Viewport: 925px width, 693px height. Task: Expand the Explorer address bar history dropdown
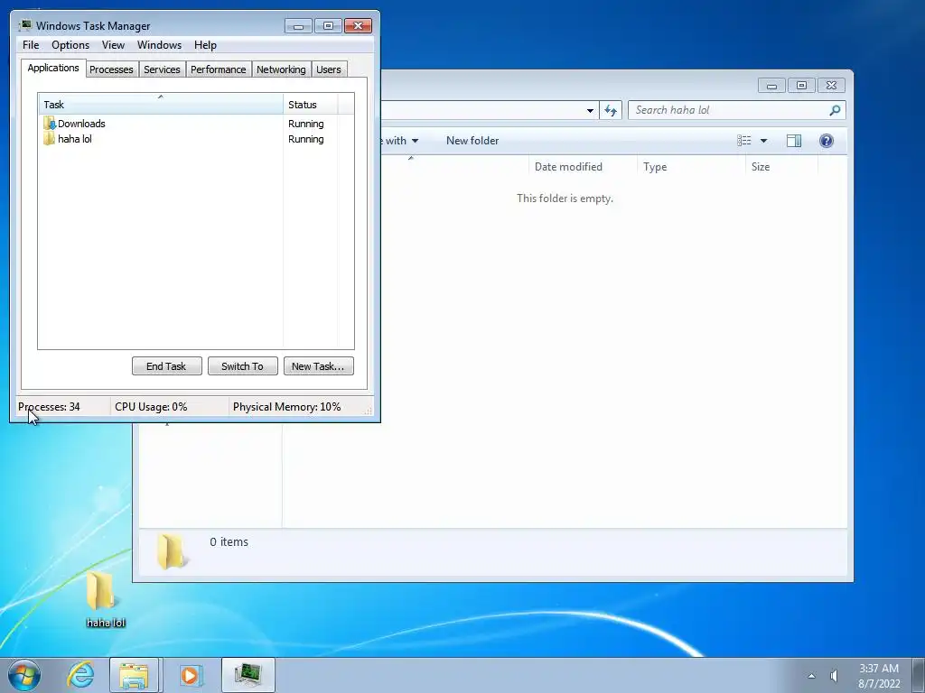tap(590, 110)
